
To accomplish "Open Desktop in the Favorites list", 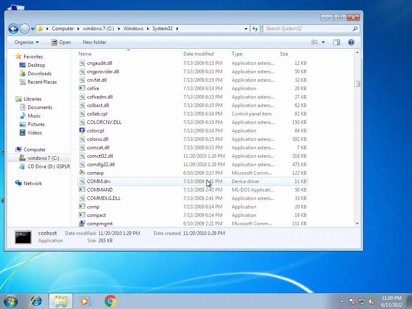I will click(36, 65).
